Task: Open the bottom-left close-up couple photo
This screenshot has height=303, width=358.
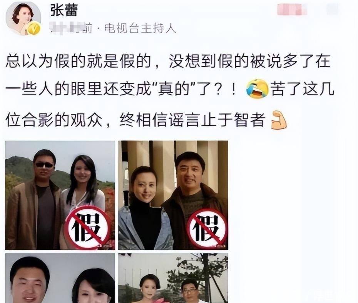Action: 60,278
